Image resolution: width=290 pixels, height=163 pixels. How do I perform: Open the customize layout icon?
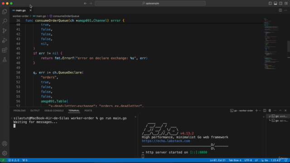point(286,3)
